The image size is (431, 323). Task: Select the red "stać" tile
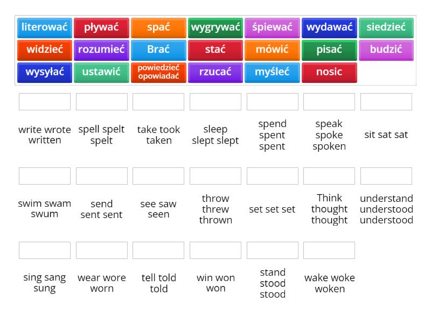tap(215, 50)
